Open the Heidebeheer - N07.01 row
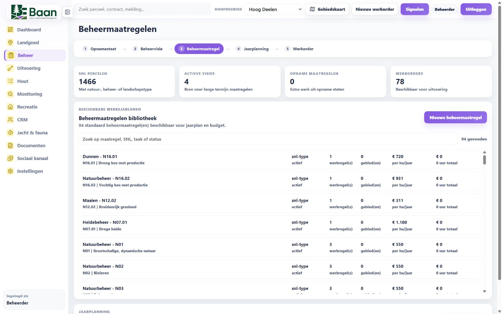 (280, 225)
